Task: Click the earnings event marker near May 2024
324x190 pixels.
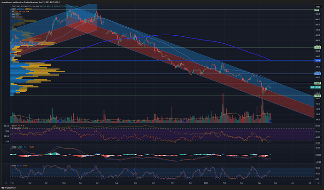Action: pyautogui.click(x=60, y=121)
